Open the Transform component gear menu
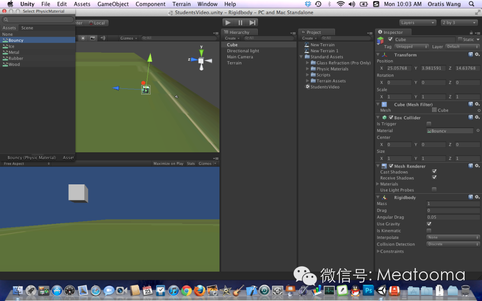This screenshot has height=301, width=482. (477, 55)
